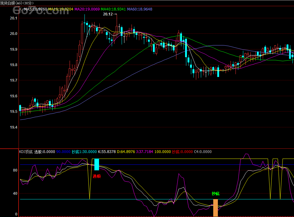This screenshot has width=294, height=217.
Task: Select the MA5 indicator label
Action: [x=35, y=9]
